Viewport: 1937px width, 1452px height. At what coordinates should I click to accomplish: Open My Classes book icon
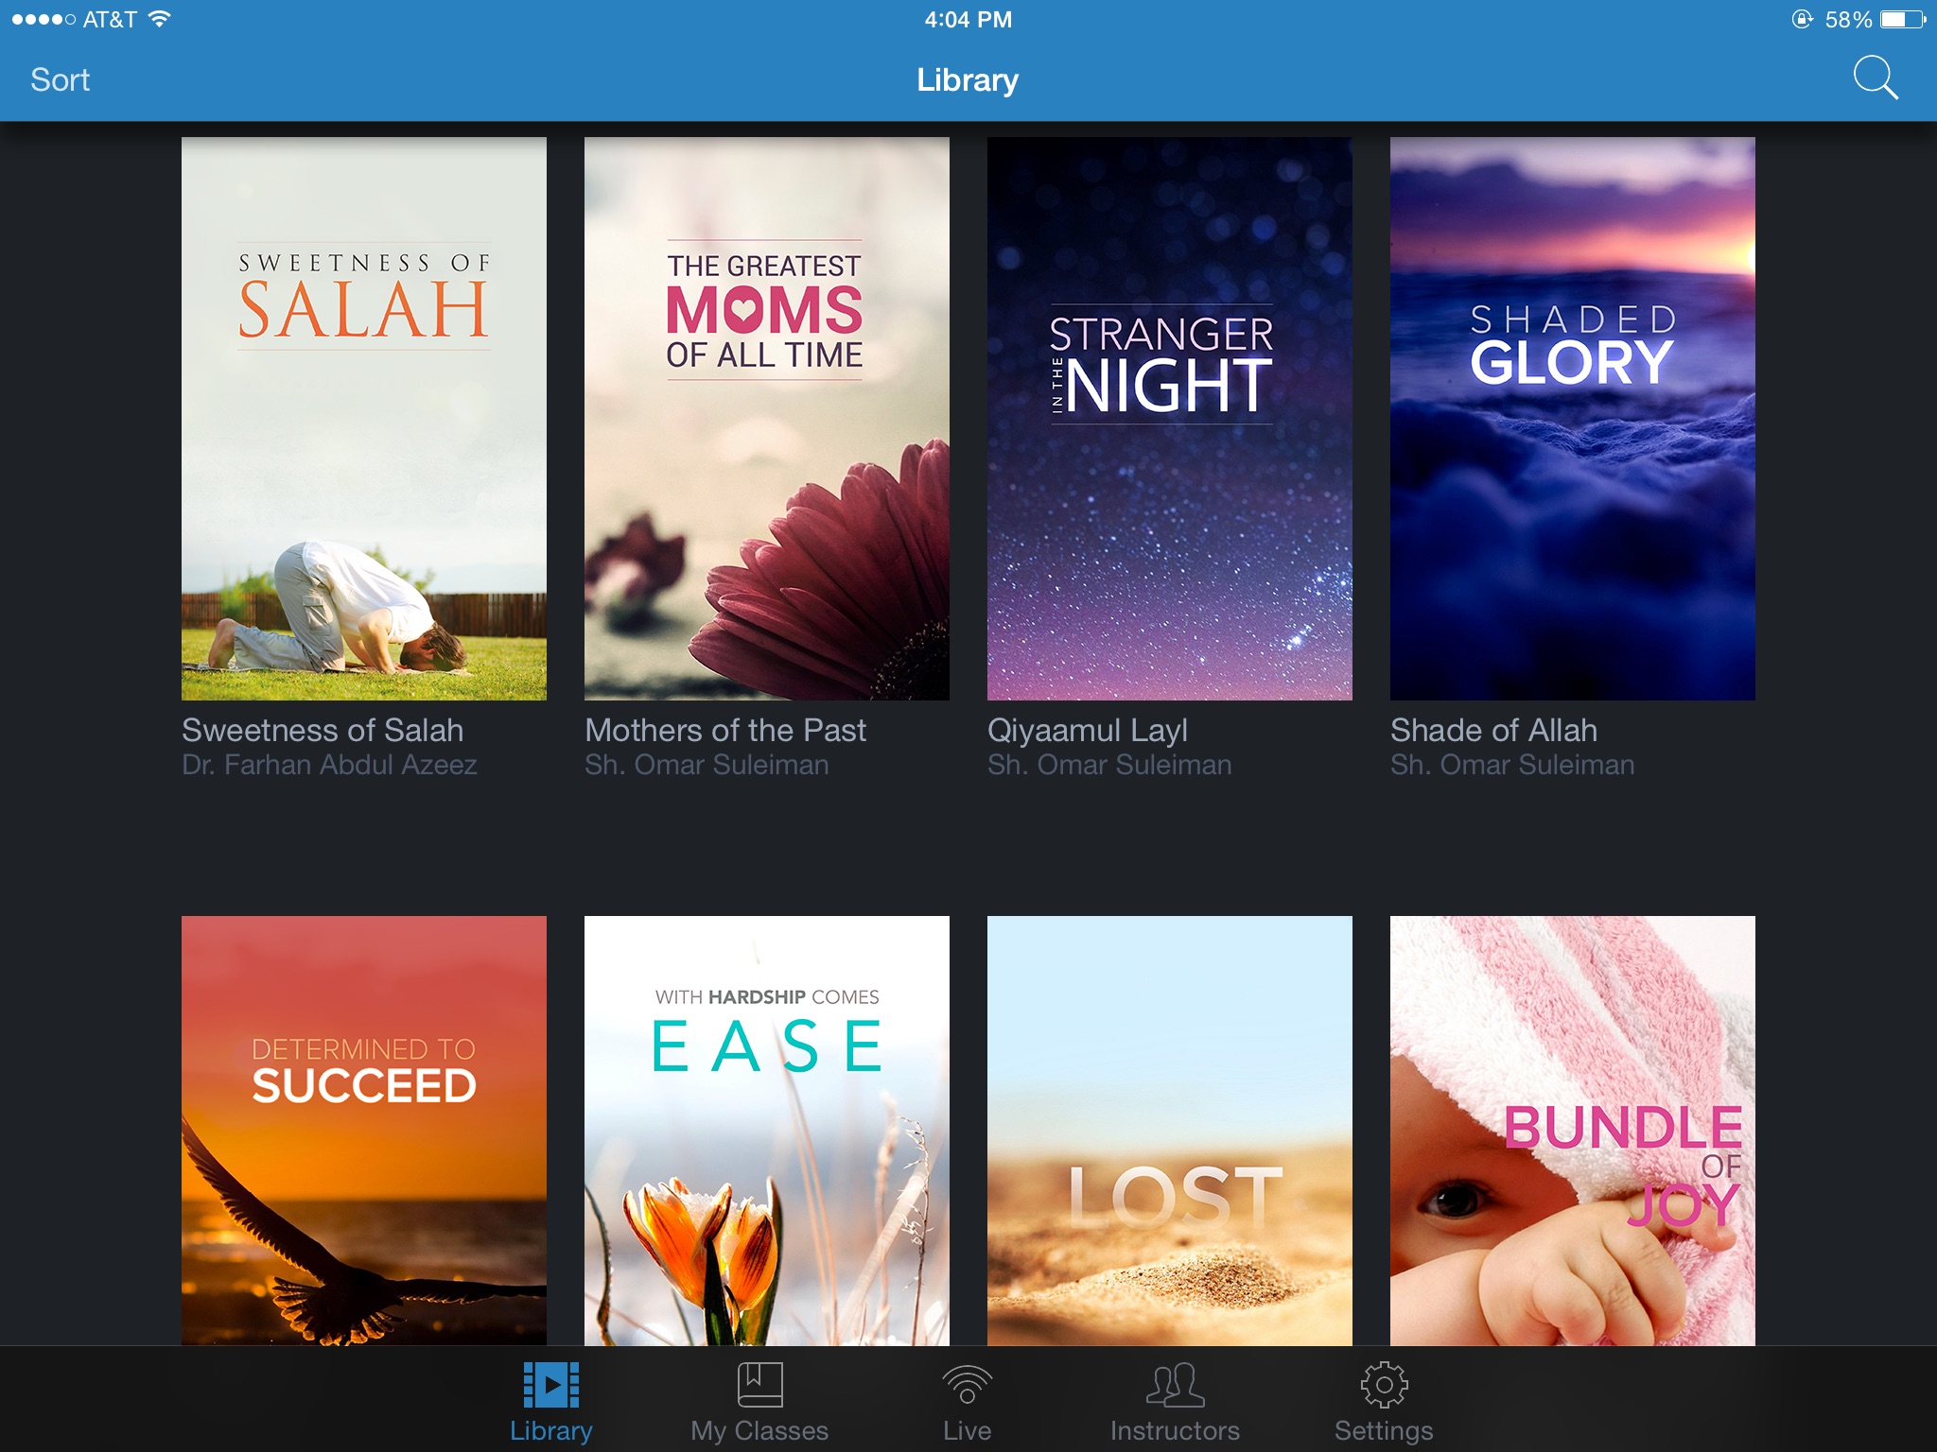coord(759,1386)
